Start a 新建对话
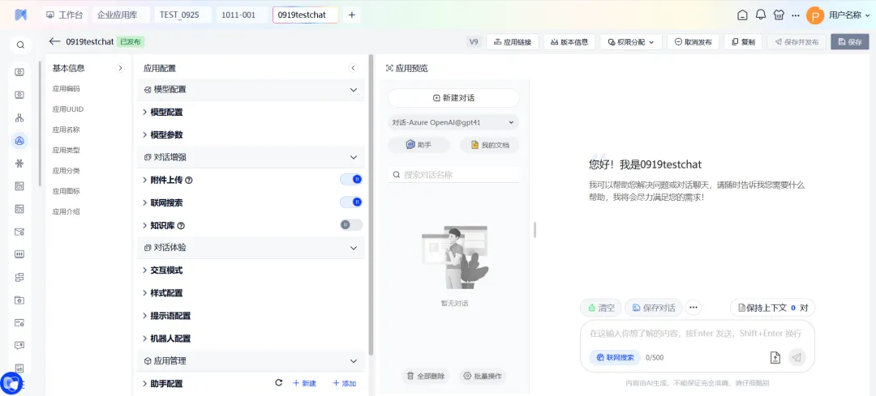 [453, 98]
